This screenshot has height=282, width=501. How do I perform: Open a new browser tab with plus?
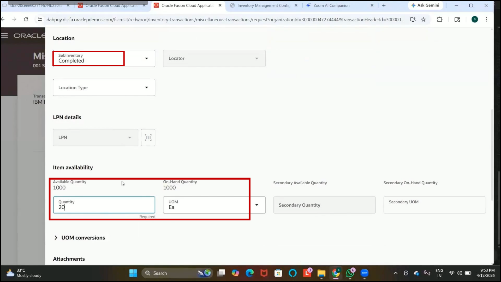tap(384, 5)
